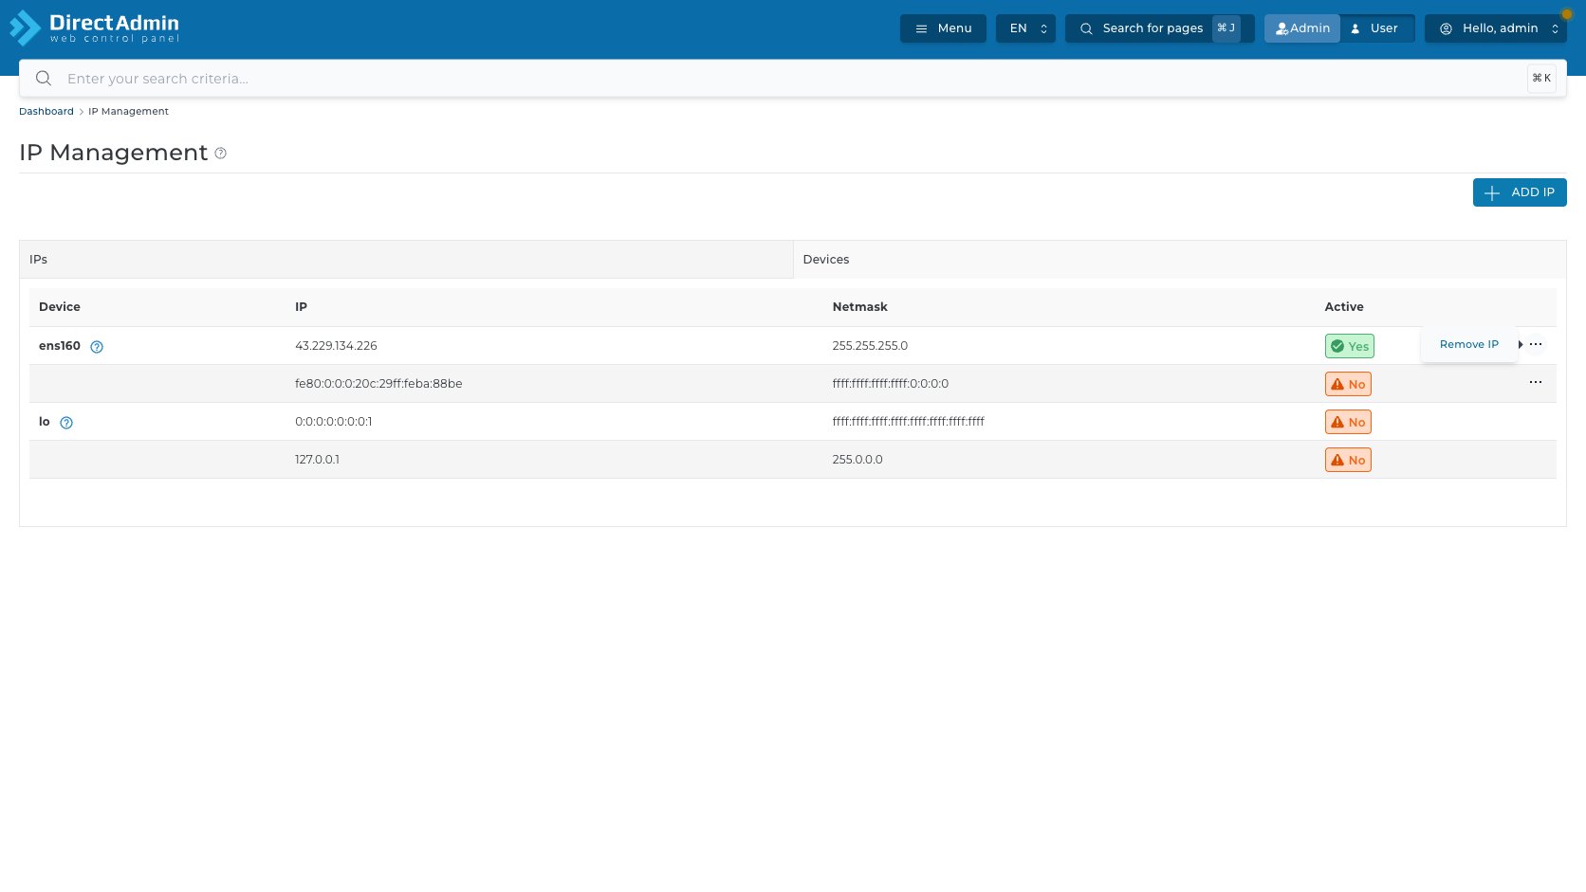Click the Yes active badge
Viewport: 1586px width, 892px height.
coord(1349,346)
